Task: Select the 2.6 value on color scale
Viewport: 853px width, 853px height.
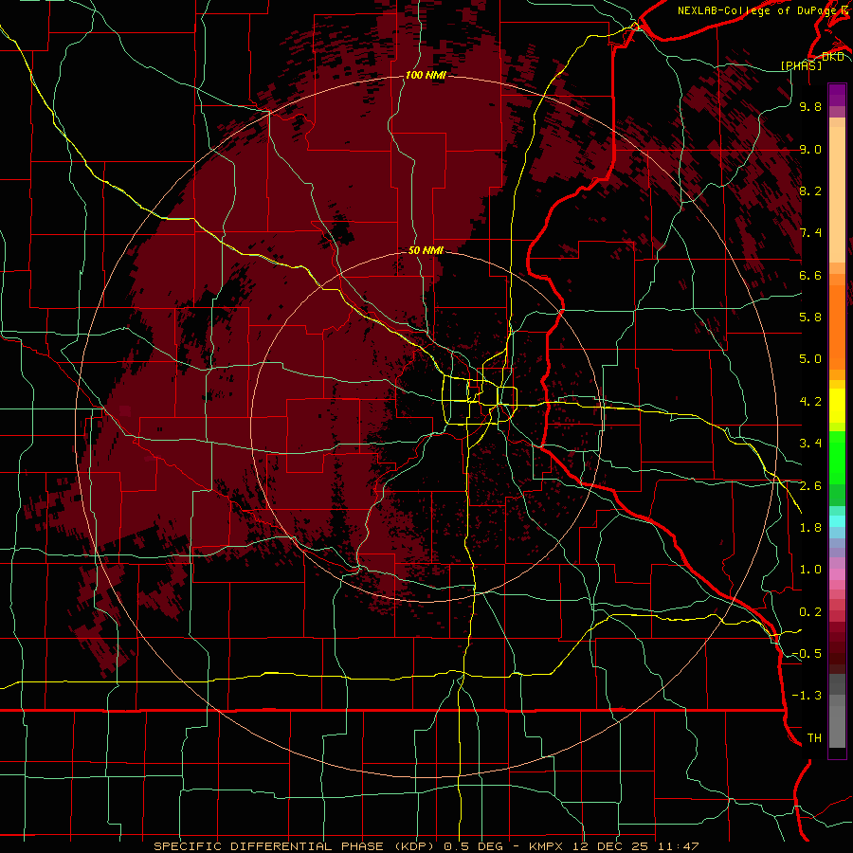Action: [810, 486]
